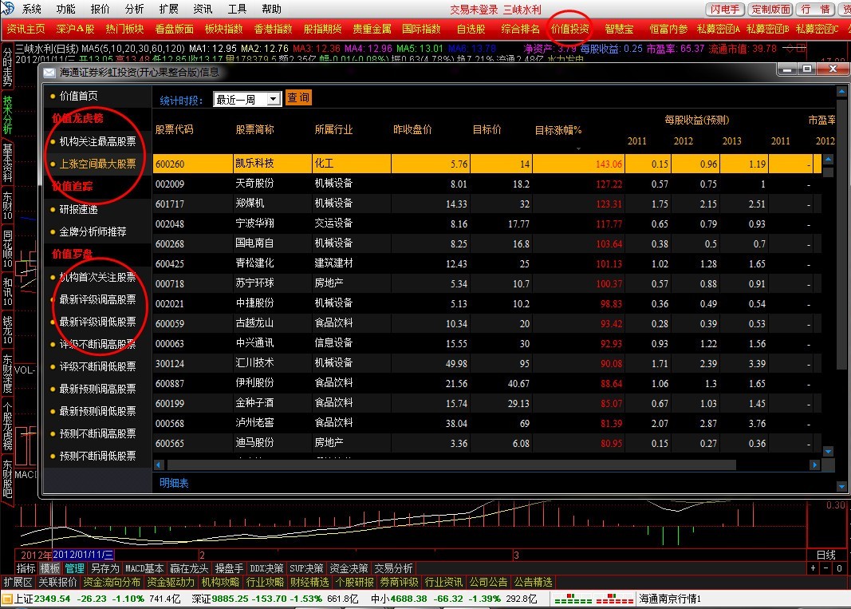Select DDX决策 indicator tab
The height and width of the screenshot is (609, 851).
[x=266, y=568]
